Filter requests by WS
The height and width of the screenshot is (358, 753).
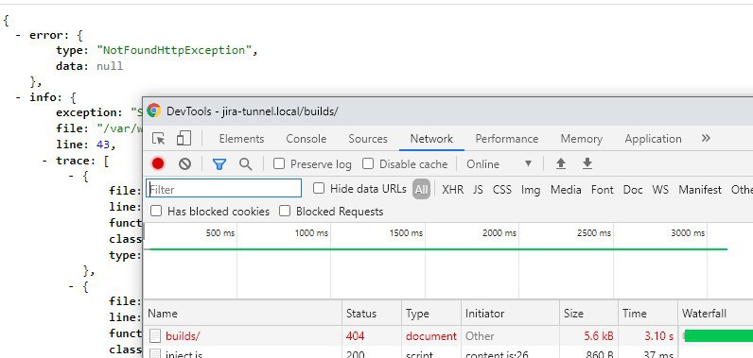tap(660, 189)
